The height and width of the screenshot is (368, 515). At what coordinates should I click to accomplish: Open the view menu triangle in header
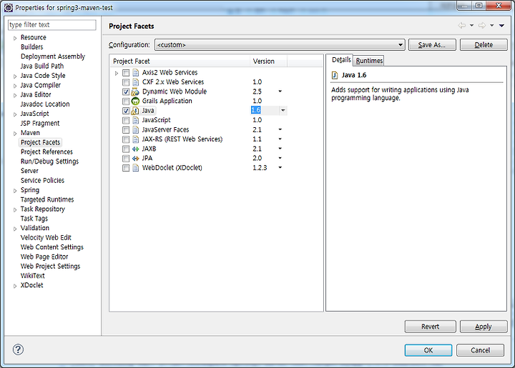(501, 26)
